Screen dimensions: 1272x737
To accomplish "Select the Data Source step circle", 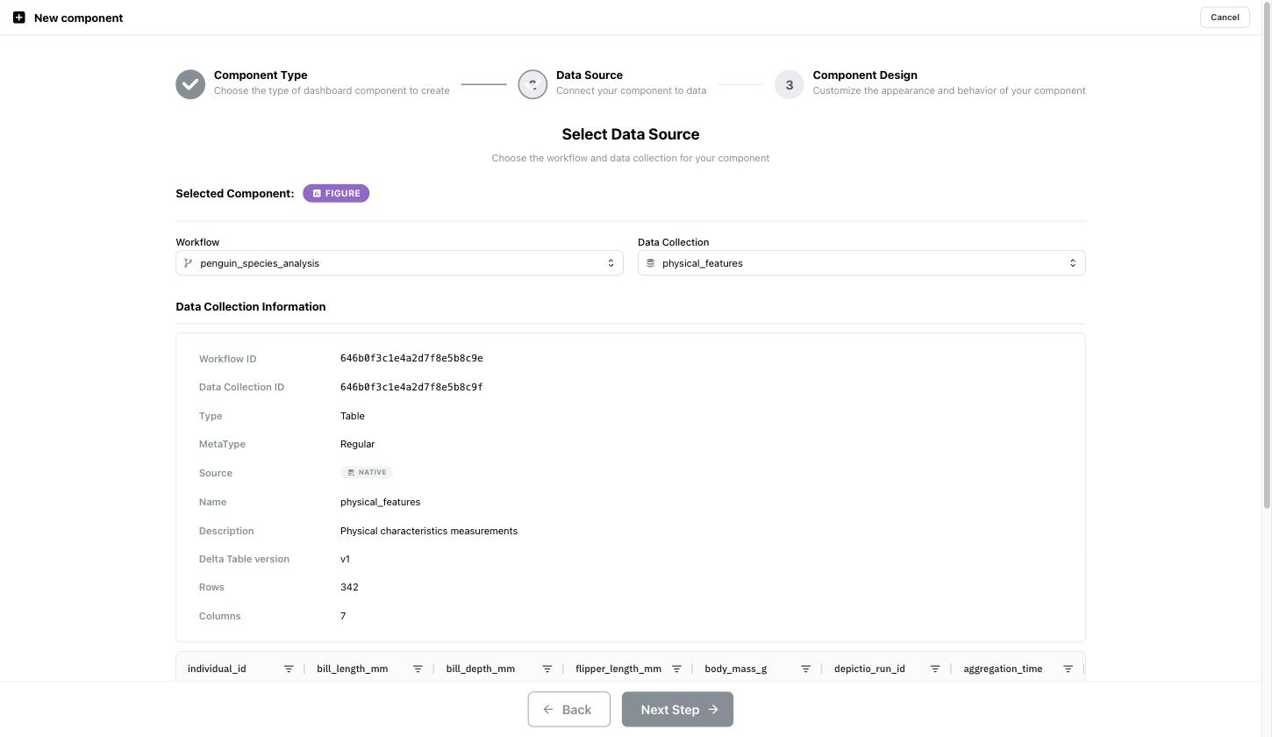I will click(x=532, y=84).
